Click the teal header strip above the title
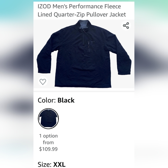Screen dimensions: 168x168 (84, 1)
